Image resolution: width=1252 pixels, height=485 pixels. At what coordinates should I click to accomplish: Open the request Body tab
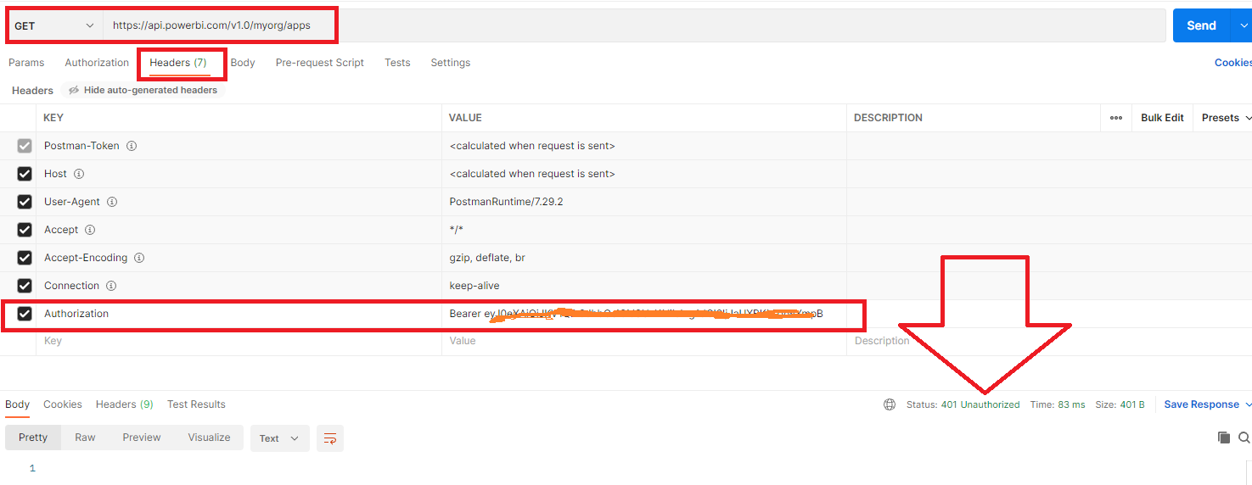[x=243, y=63]
